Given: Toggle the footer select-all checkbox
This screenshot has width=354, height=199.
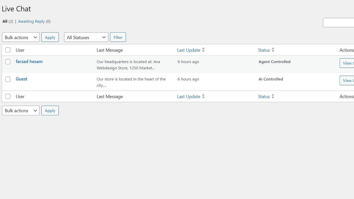Looking at the screenshot, I should point(8,96).
